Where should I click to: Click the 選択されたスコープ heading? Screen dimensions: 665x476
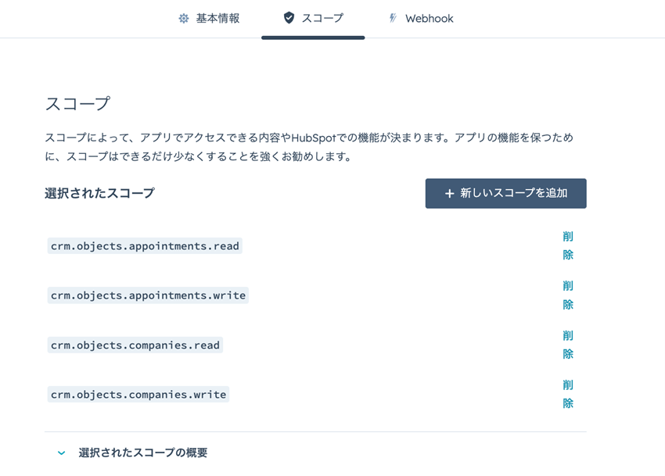pyautogui.click(x=99, y=193)
